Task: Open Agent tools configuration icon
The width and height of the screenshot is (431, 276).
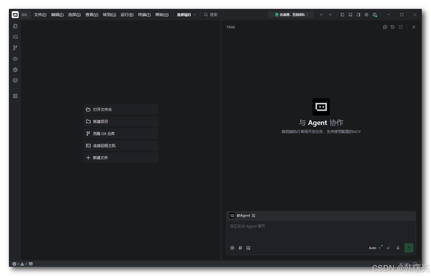Action: (253, 216)
